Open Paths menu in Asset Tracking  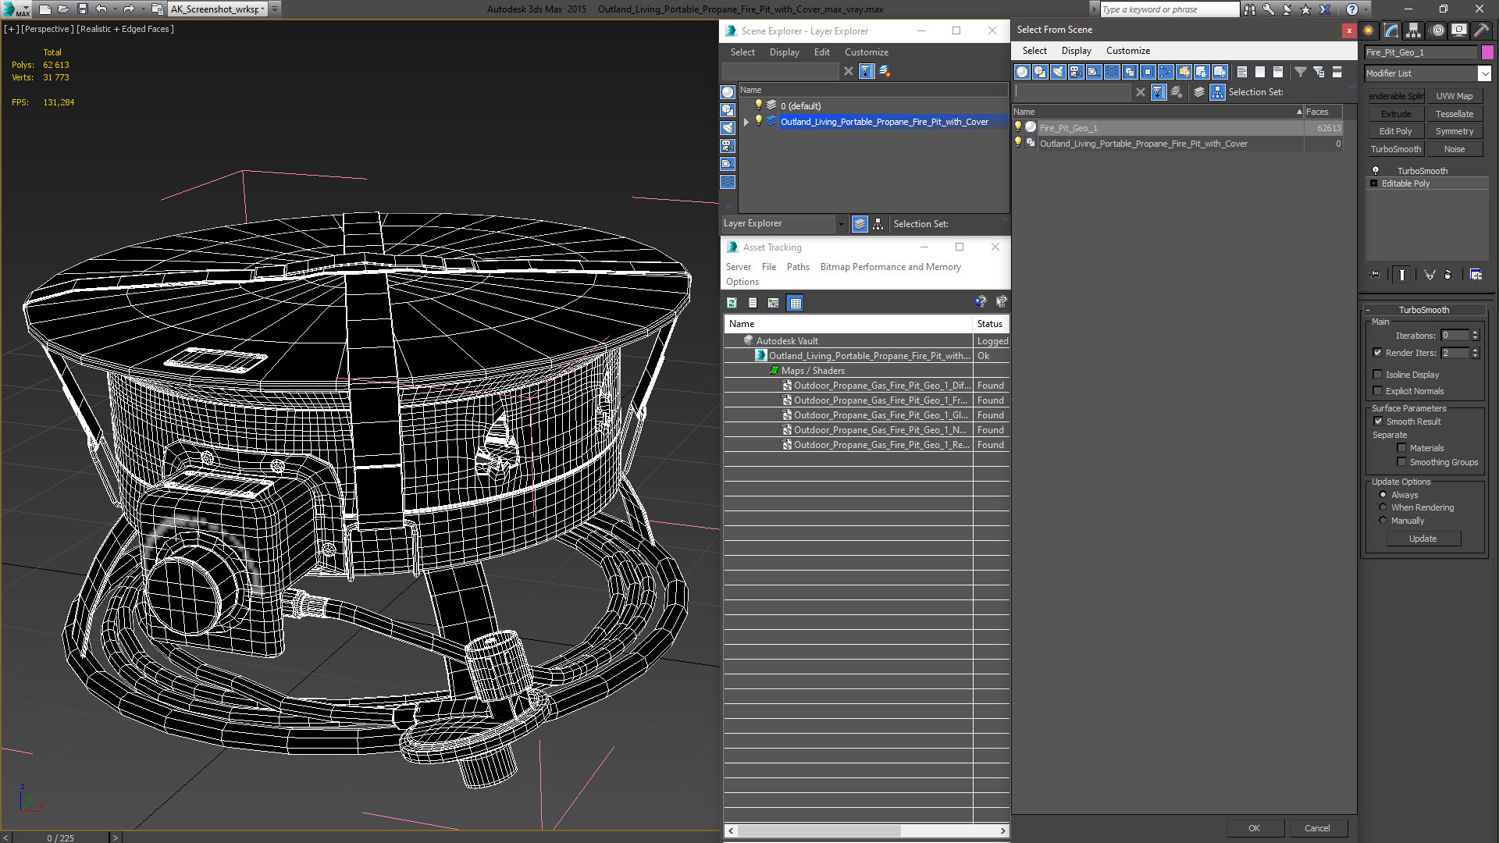tap(798, 267)
